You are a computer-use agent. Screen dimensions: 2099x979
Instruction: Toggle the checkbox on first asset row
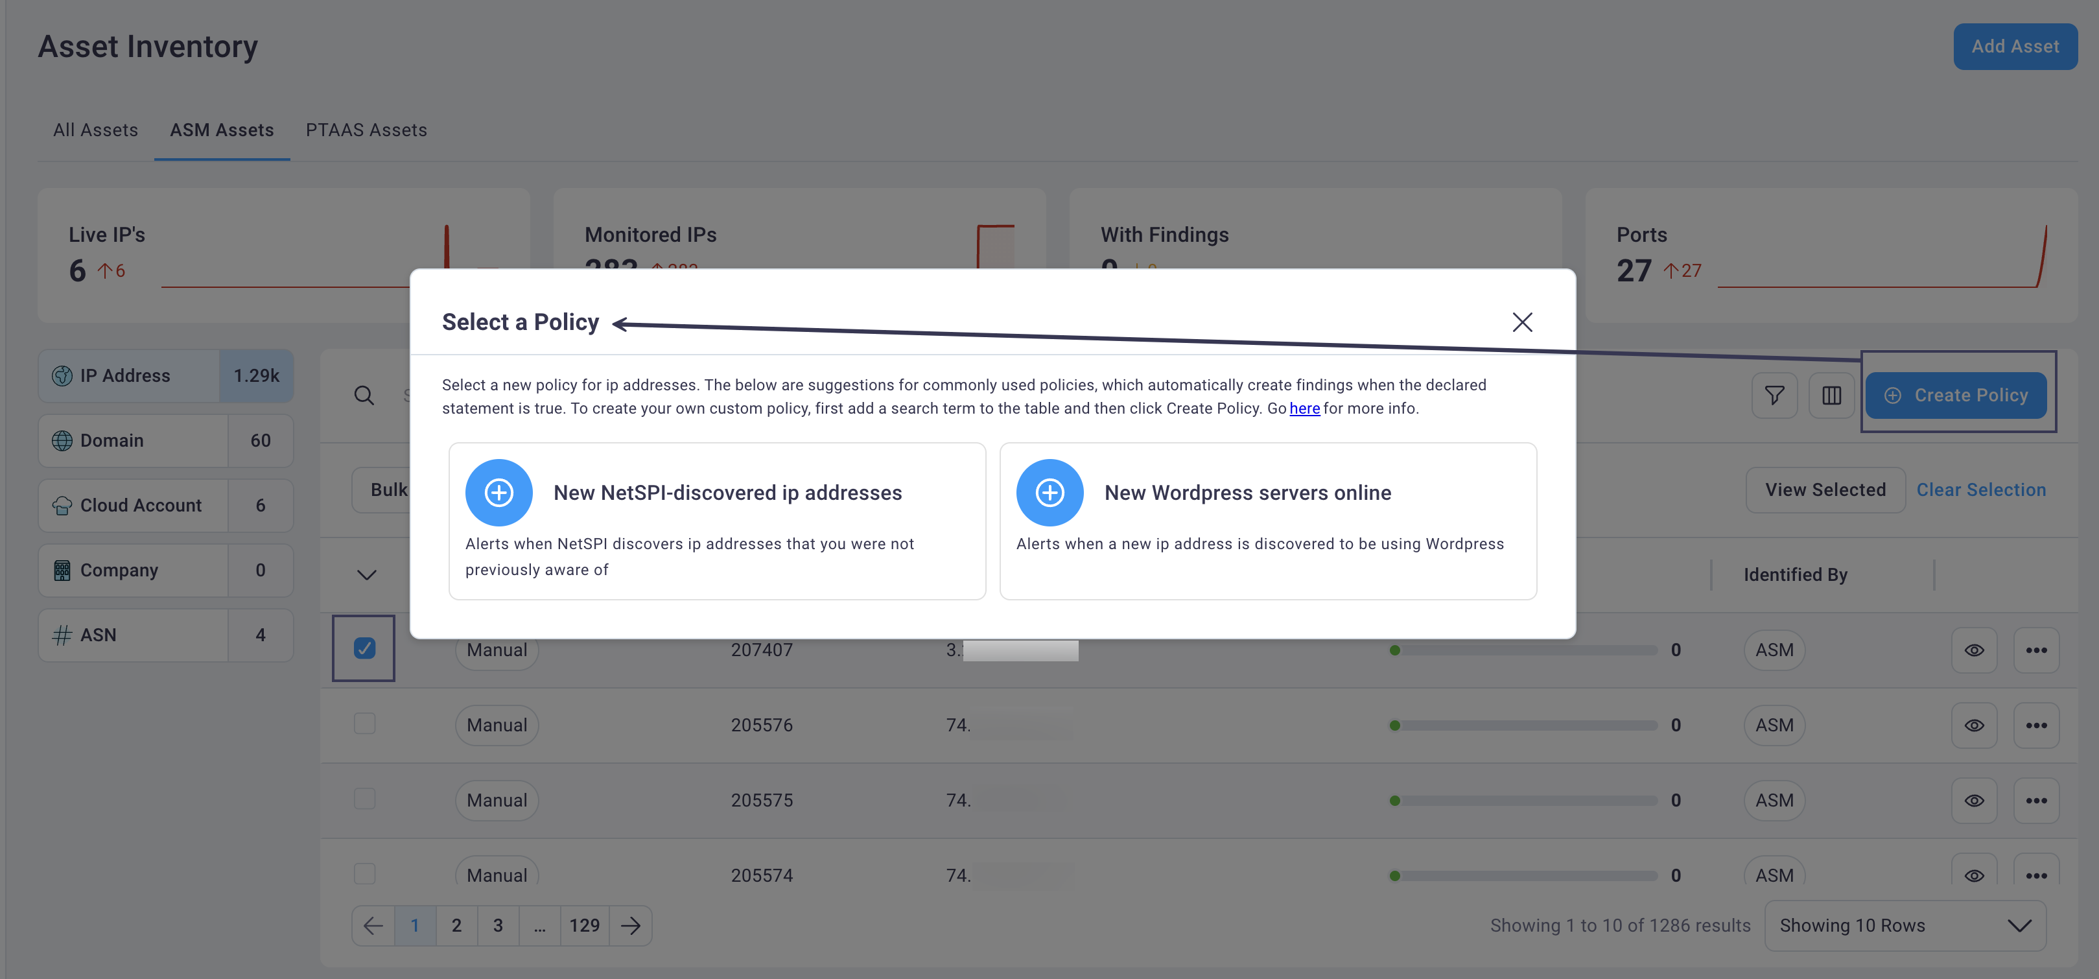pos(364,648)
